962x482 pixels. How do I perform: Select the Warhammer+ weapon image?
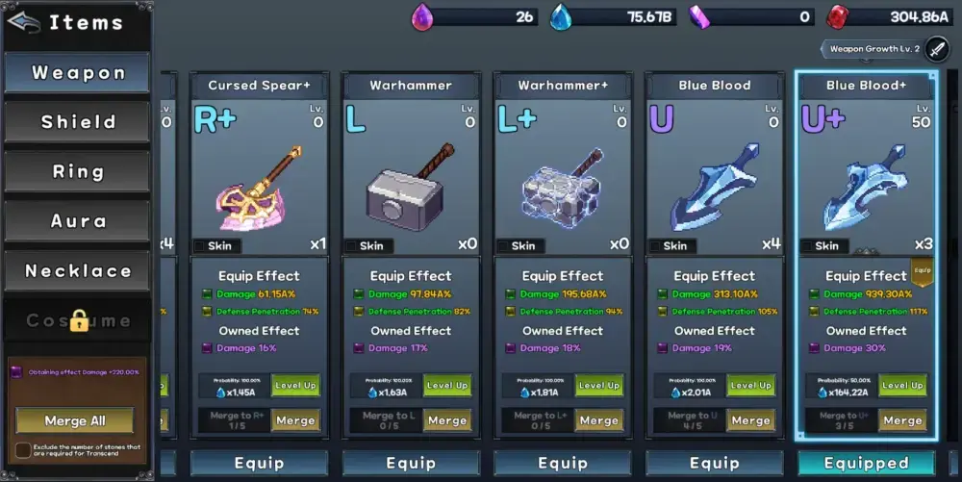pos(563,187)
